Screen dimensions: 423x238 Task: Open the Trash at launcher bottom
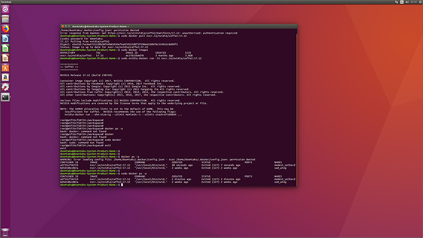5,232
